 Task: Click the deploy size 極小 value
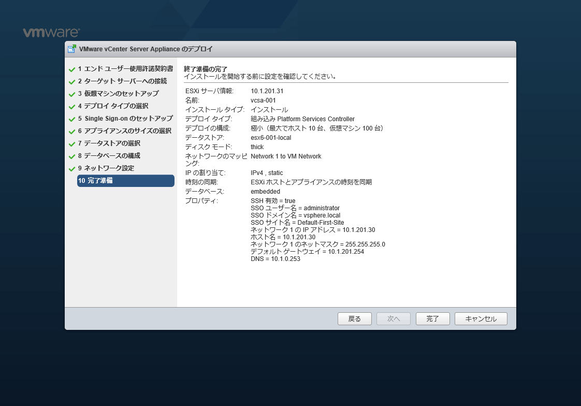tap(317, 128)
